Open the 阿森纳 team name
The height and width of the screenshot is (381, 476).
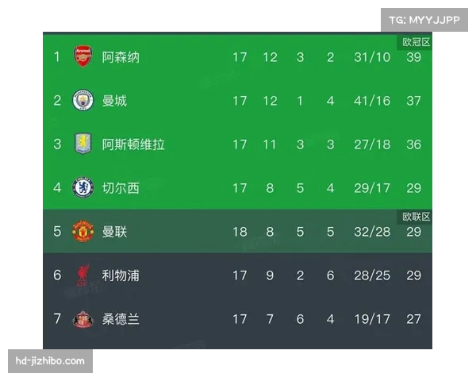tap(121, 57)
